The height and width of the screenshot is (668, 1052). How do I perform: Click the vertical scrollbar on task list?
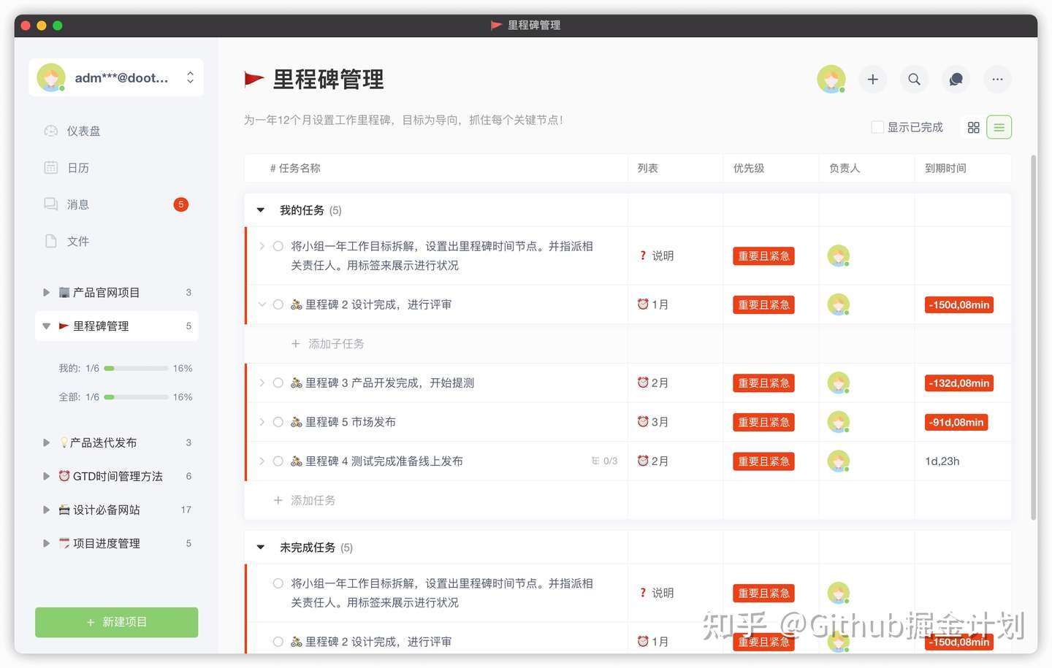(x=1034, y=337)
